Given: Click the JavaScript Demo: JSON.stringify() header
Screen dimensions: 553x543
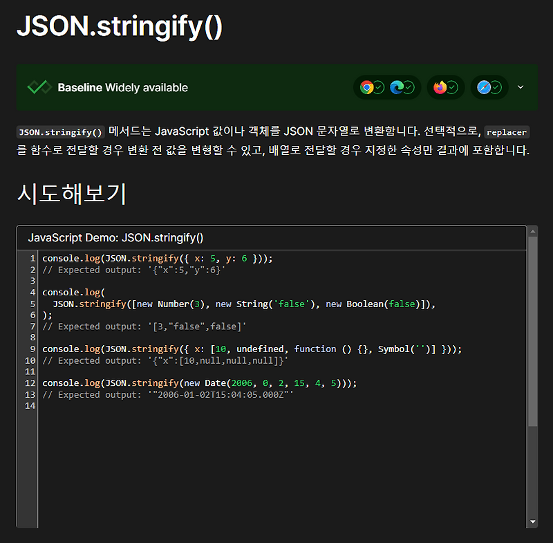Looking at the screenshot, I should coord(115,238).
